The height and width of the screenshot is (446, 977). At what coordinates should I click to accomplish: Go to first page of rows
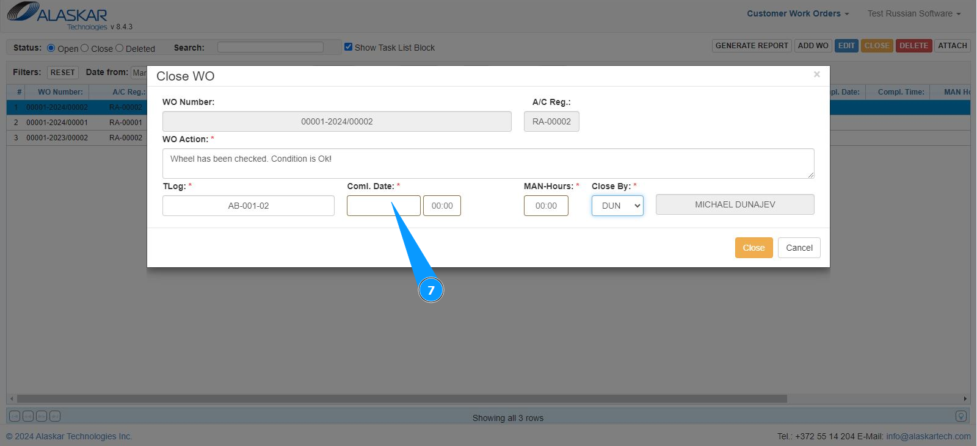point(15,416)
